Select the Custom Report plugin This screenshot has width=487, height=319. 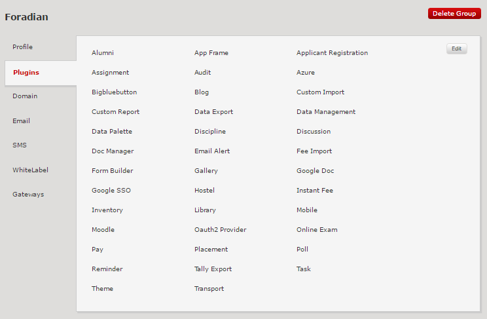point(115,112)
